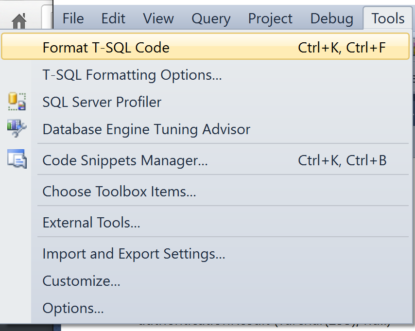Open the Tools menu
415x331 pixels.
387,18
